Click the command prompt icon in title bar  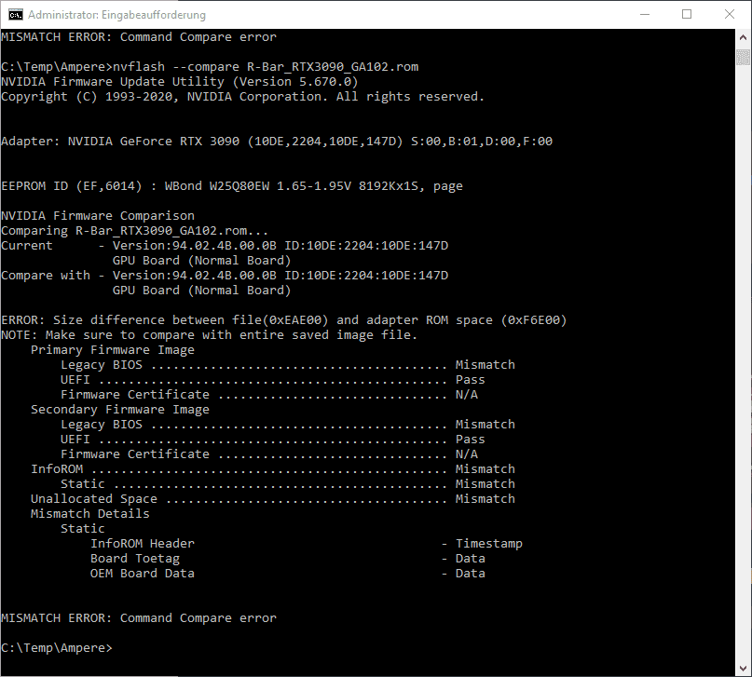coord(15,14)
